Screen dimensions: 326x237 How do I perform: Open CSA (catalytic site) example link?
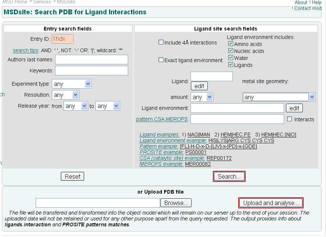click(172, 158)
